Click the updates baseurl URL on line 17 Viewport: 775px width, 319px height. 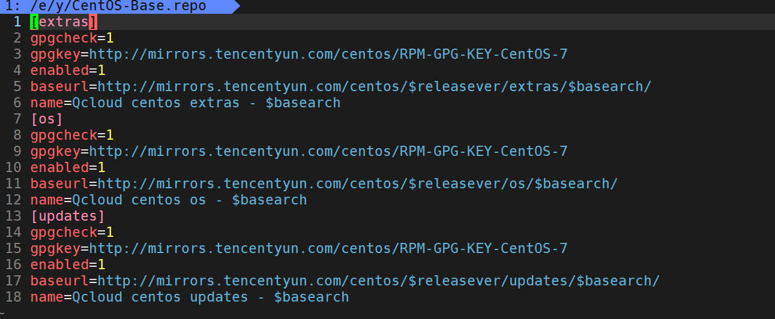click(x=379, y=281)
